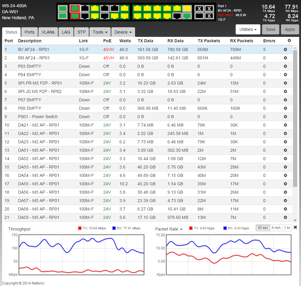Select the 'PS01 - Power Switch' description cell
The image size is (301, 286).
tap(38, 117)
